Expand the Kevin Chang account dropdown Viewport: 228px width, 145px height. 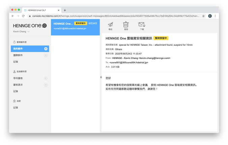pos(21,32)
